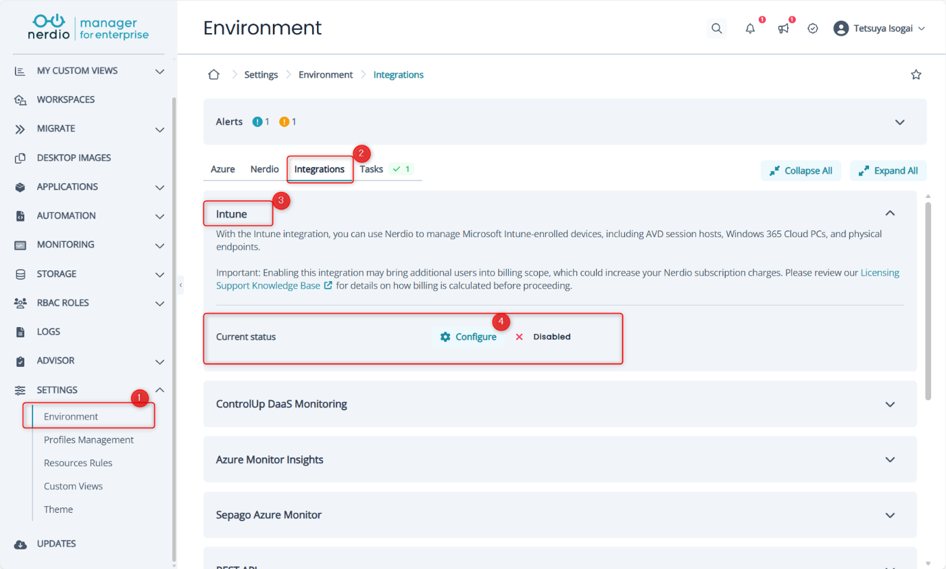Switch to the Azure tab
The height and width of the screenshot is (569, 946).
coord(223,170)
